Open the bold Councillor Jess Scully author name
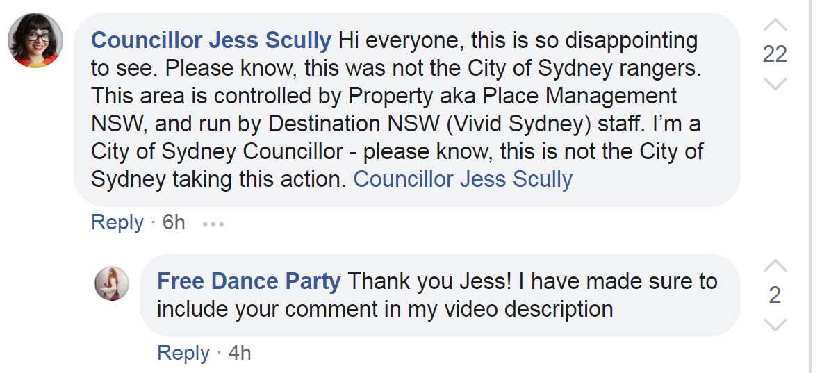The height and width of the screenshot is (373, 822). click(x=211, y=40)
